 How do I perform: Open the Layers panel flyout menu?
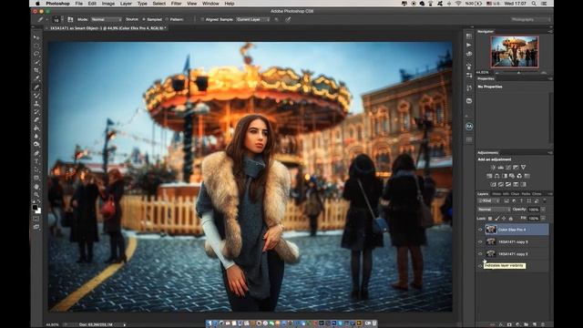549,194
